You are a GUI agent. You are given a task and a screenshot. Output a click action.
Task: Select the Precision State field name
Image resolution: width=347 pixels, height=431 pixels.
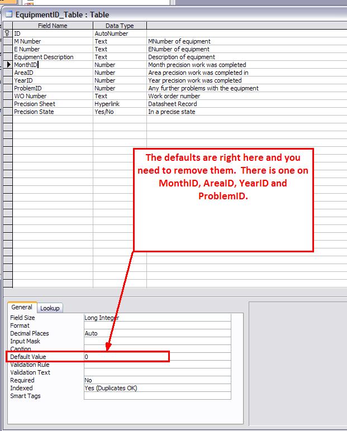[53, 112]
